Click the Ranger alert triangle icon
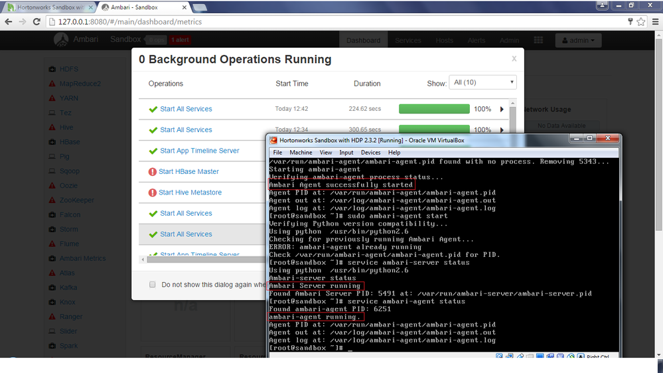 click(x=52, y=317)
